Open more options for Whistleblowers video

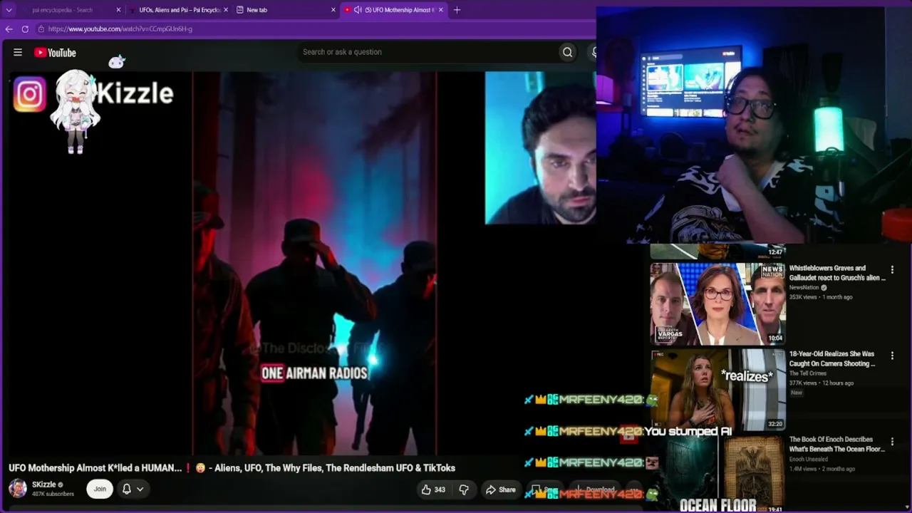pos(892,270)
